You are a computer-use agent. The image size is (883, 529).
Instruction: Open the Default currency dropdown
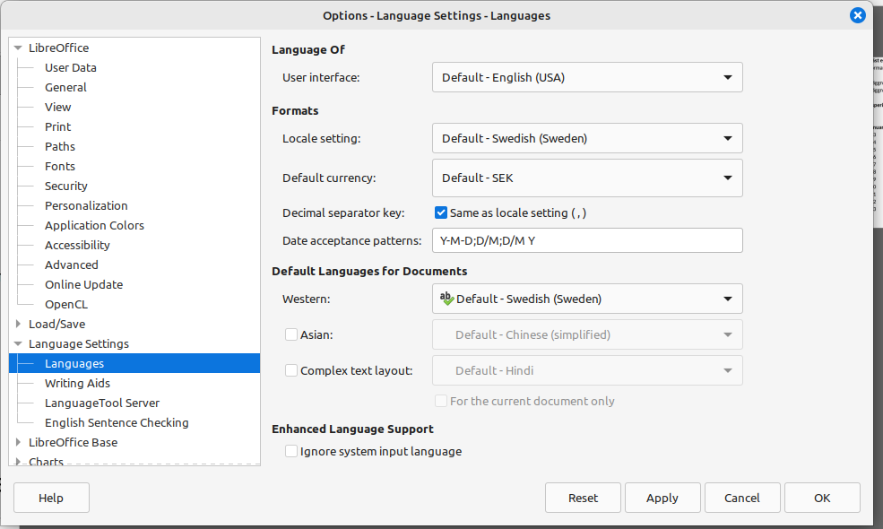(x=587, y=178)
